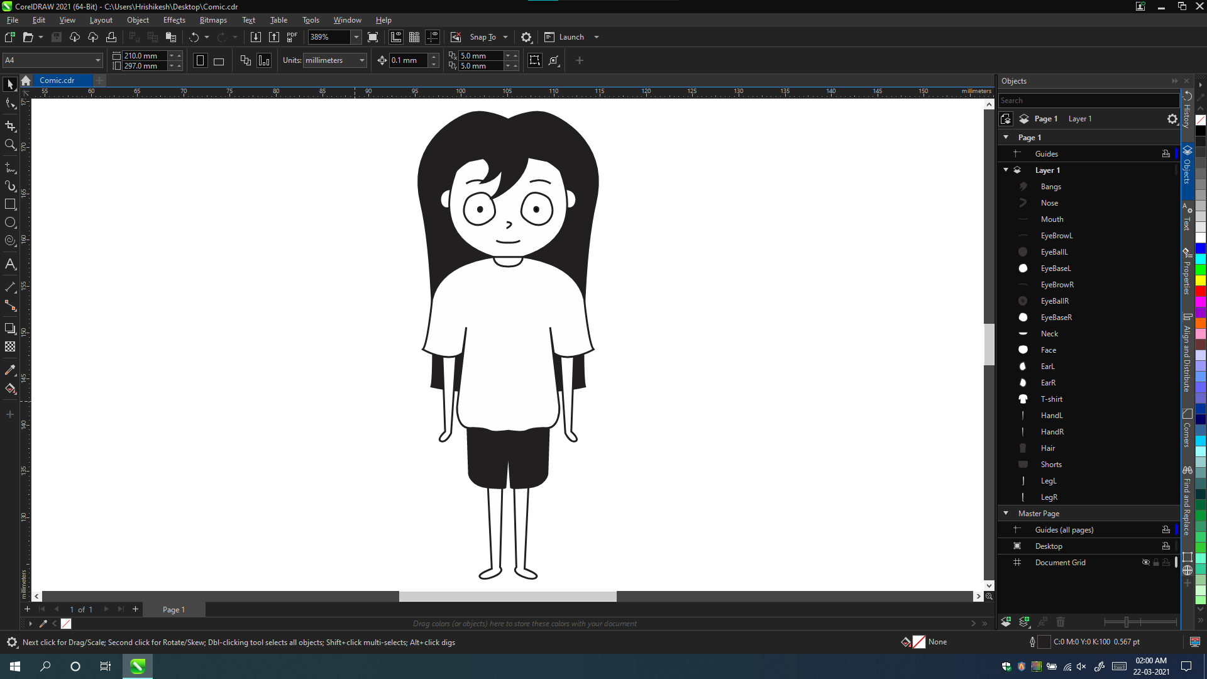The width and height of the screenshot is (1207, 679).
Task: Open the Object menu
Action: 138,20
